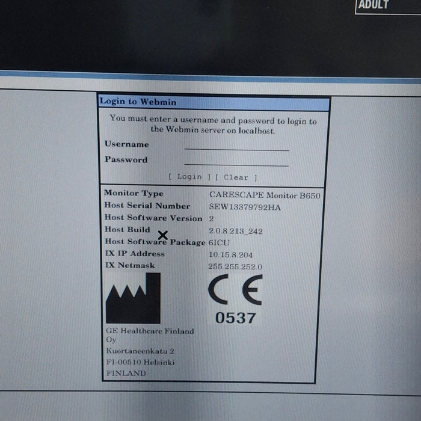Screen dimensions: 421x421
Task: Click the 'You must enter a username' message
Action: coord(213,124)
